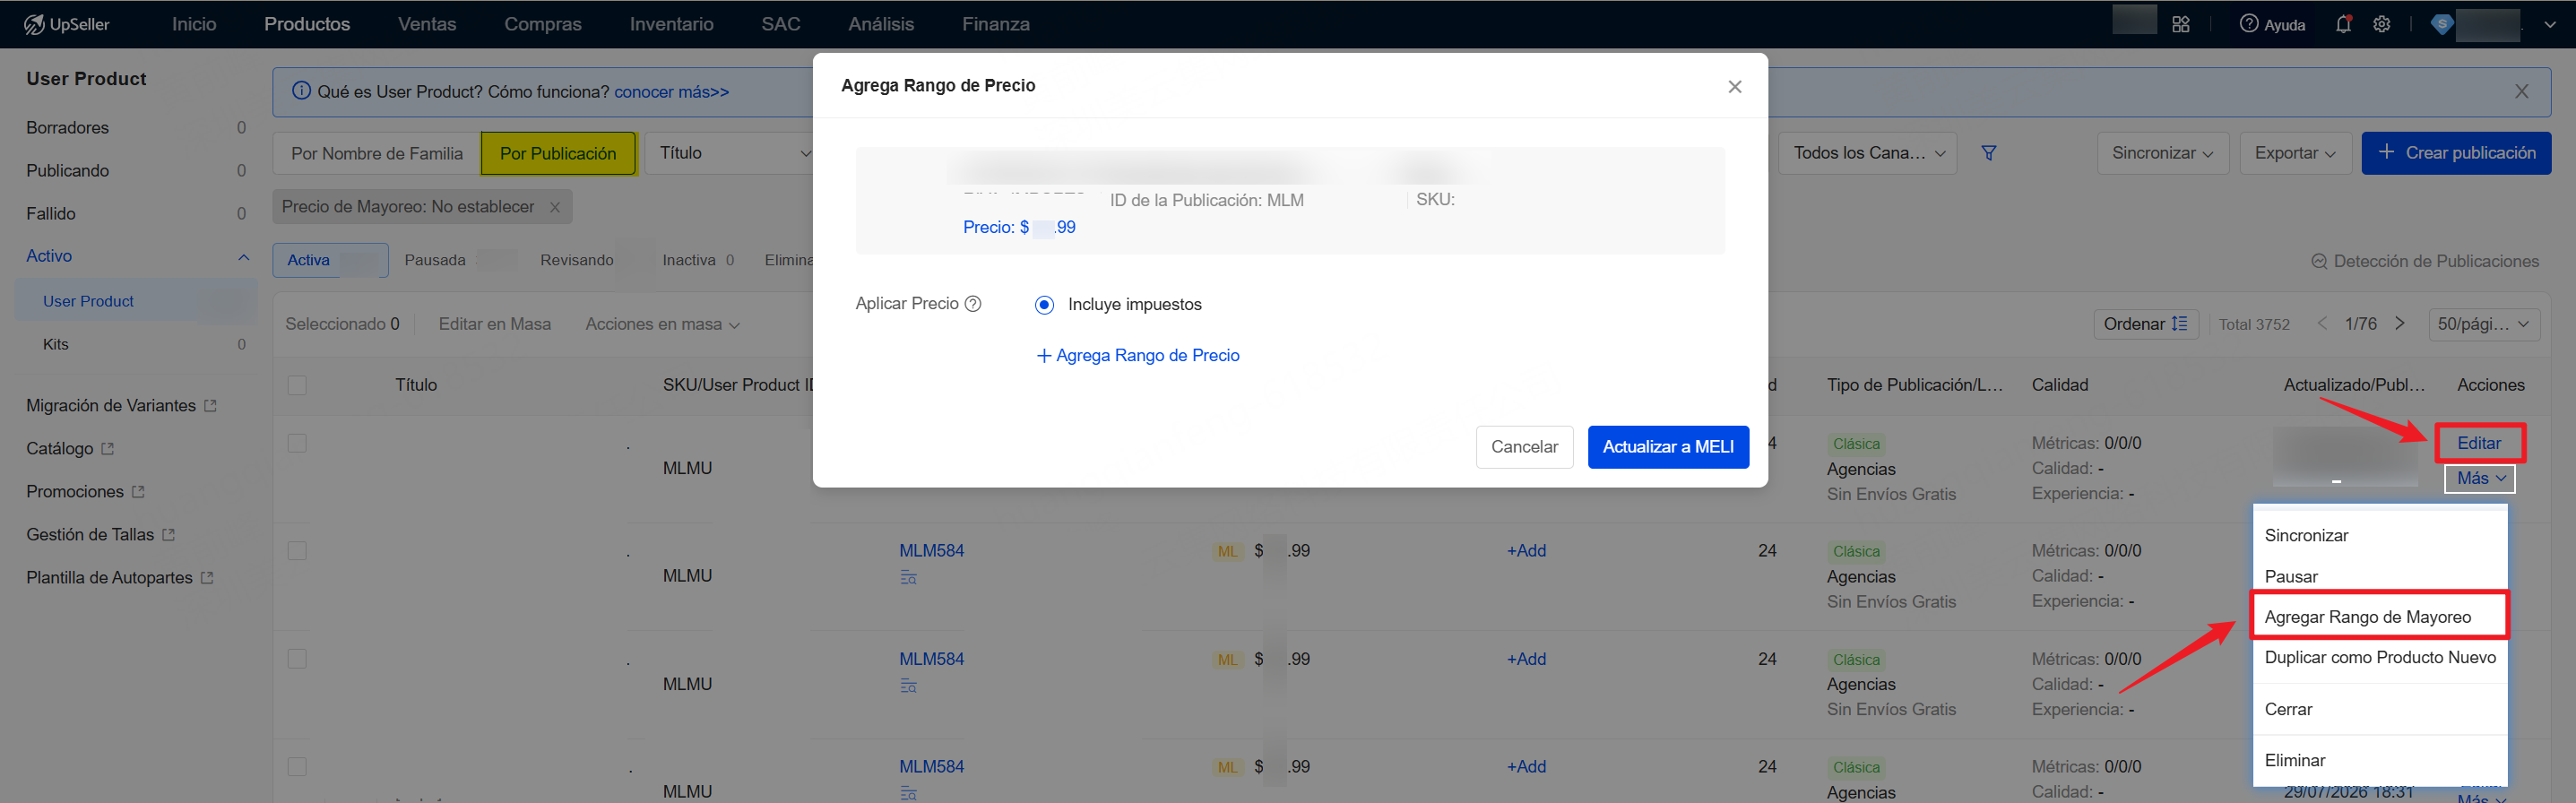The image size is (2576, 803).
Task: Remove the Precio de Mayoreo filter tag
Action: coord(555,207)
